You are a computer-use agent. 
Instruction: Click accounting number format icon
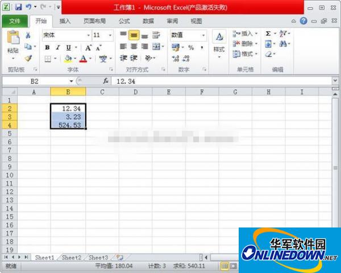(176, 47)
